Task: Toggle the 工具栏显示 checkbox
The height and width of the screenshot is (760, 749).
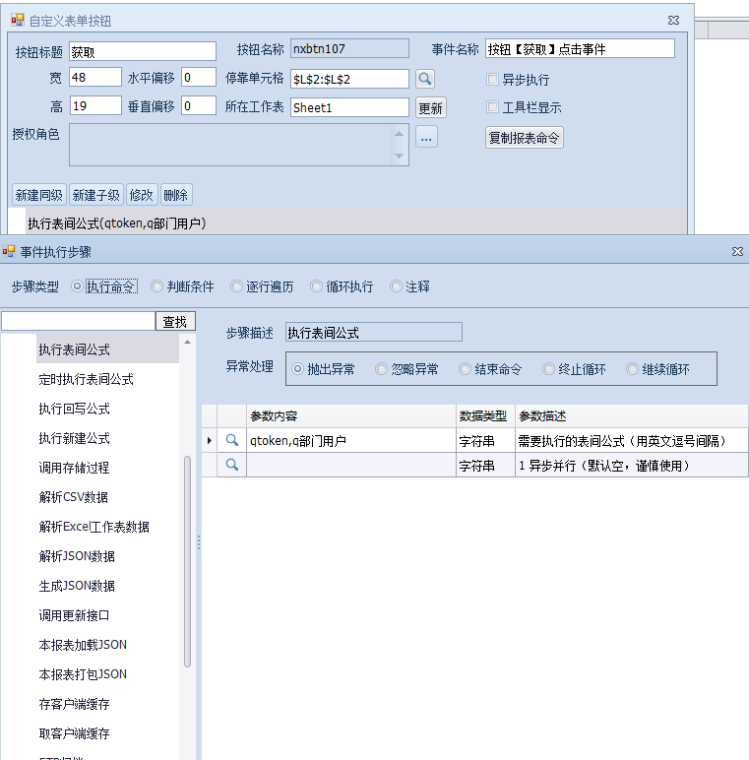Action: [x=493, y=107]
